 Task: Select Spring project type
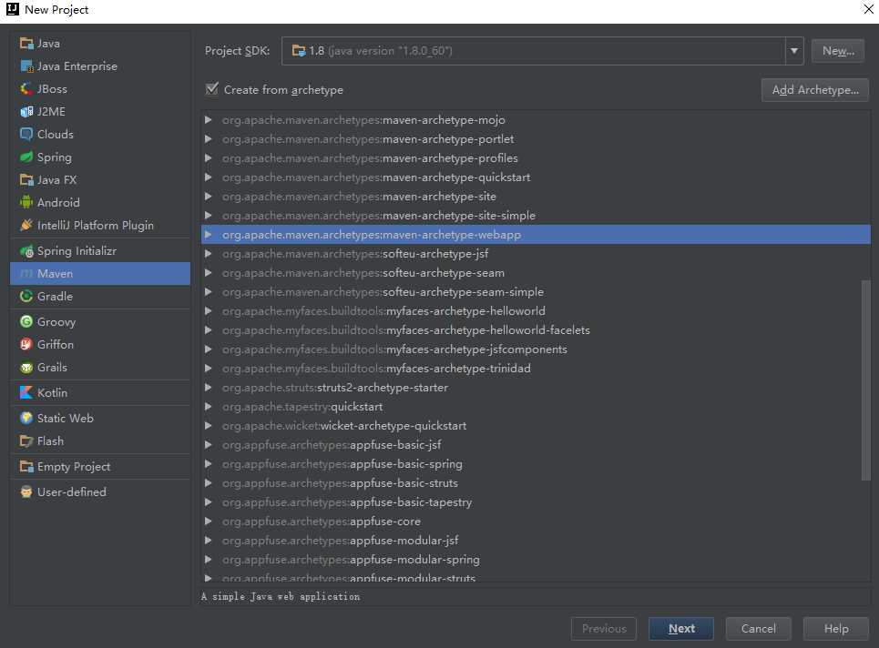(x=100, y=157)
